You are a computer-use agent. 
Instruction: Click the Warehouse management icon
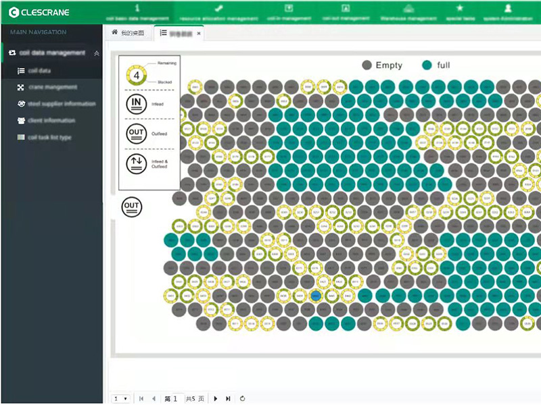408,12
